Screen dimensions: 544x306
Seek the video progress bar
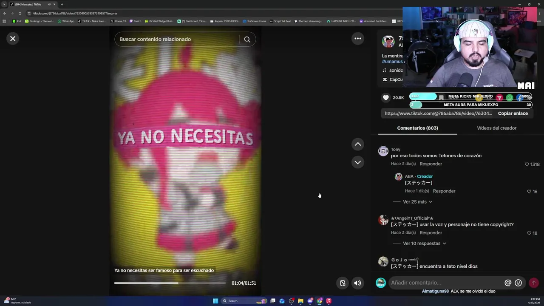(170, 283)
